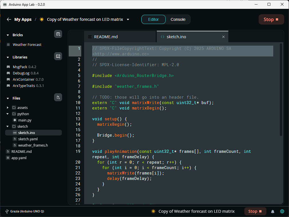Click the add library icon beside Libraries
The image size is (289, 217).
pos(58,56)
